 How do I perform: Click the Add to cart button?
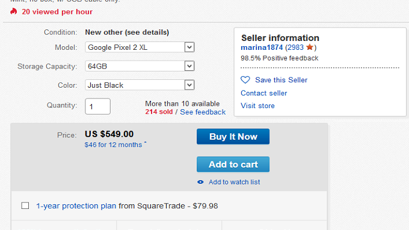[x=233, y=165]
